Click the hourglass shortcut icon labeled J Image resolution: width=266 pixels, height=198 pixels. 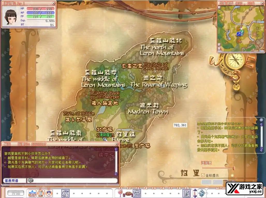click(x=41, y=193)
